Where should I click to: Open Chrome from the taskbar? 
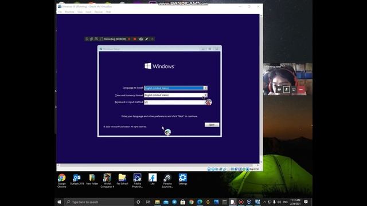point(191,202)
